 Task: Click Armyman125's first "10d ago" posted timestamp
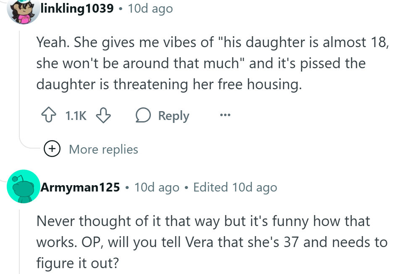coord(157,187)
